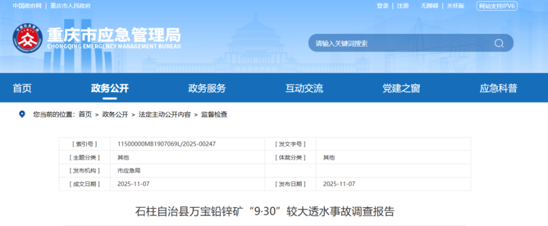Focus the keyword search input field
Image resolution: width=548 pixels, height=226 pixels.
click(410, 43)
